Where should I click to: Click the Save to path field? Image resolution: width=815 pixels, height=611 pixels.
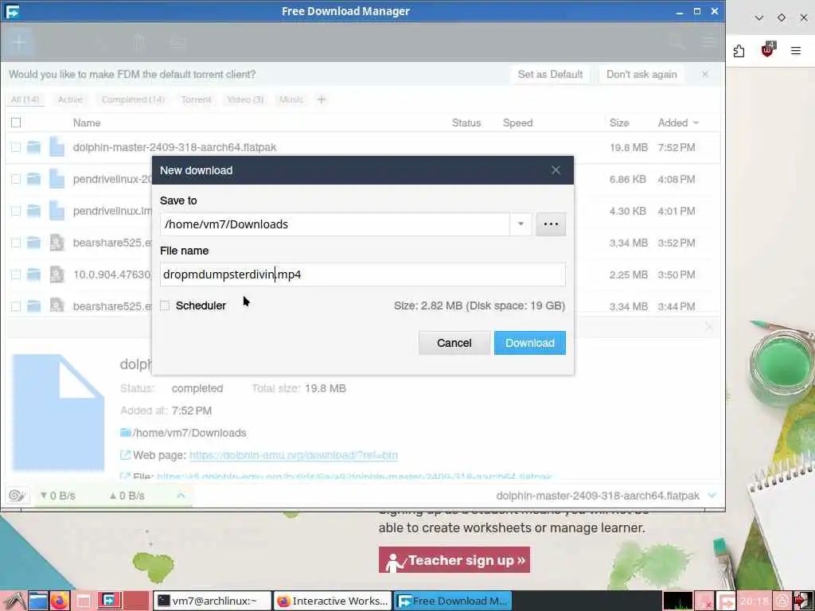[335, 224]
